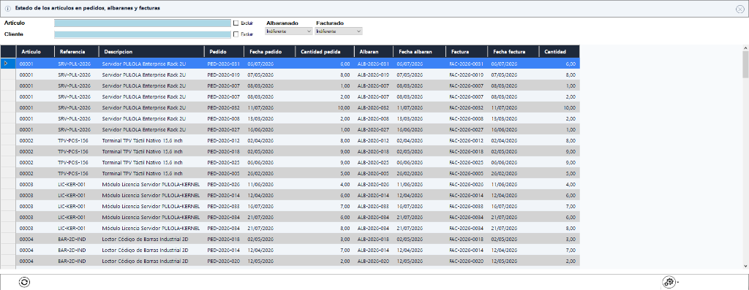Sort by the Pedido column header
The width and height of the screenshot is (749, 290).
[224, 52]
